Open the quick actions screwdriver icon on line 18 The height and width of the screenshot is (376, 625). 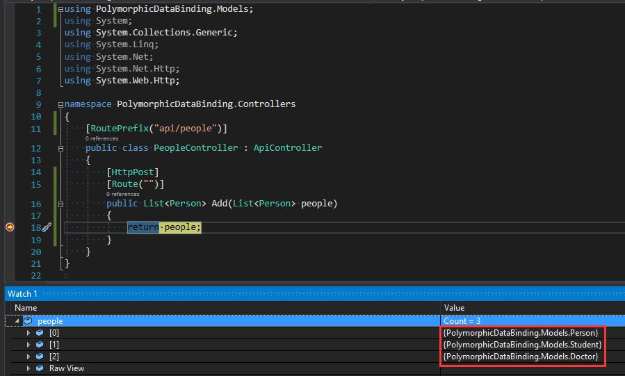pyautogui.click(x=46, y=227)
